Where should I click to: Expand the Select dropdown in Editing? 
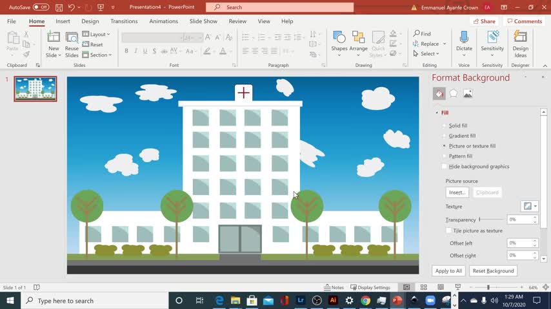[426, 53]
